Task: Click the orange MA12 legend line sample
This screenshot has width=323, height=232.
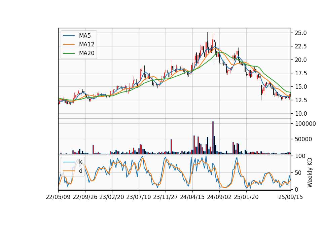Action: point(69,44)
